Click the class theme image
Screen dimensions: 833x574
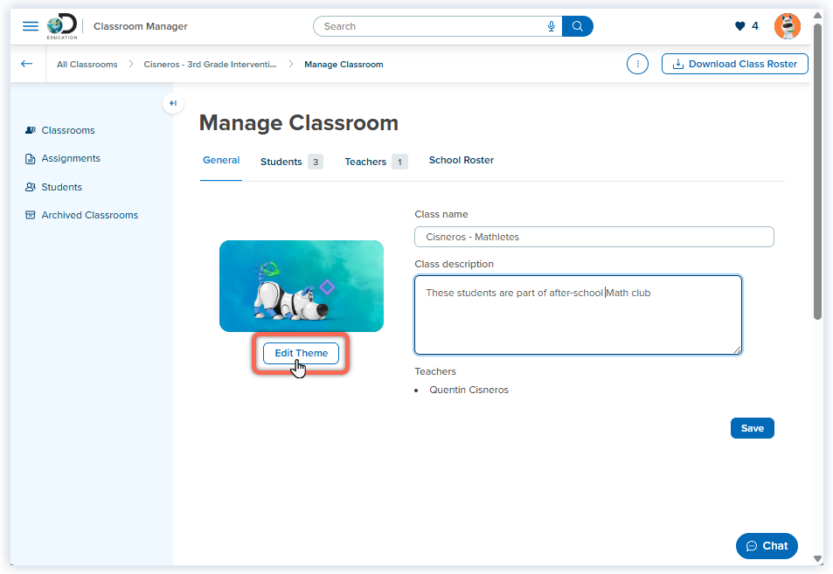[301, 286]
